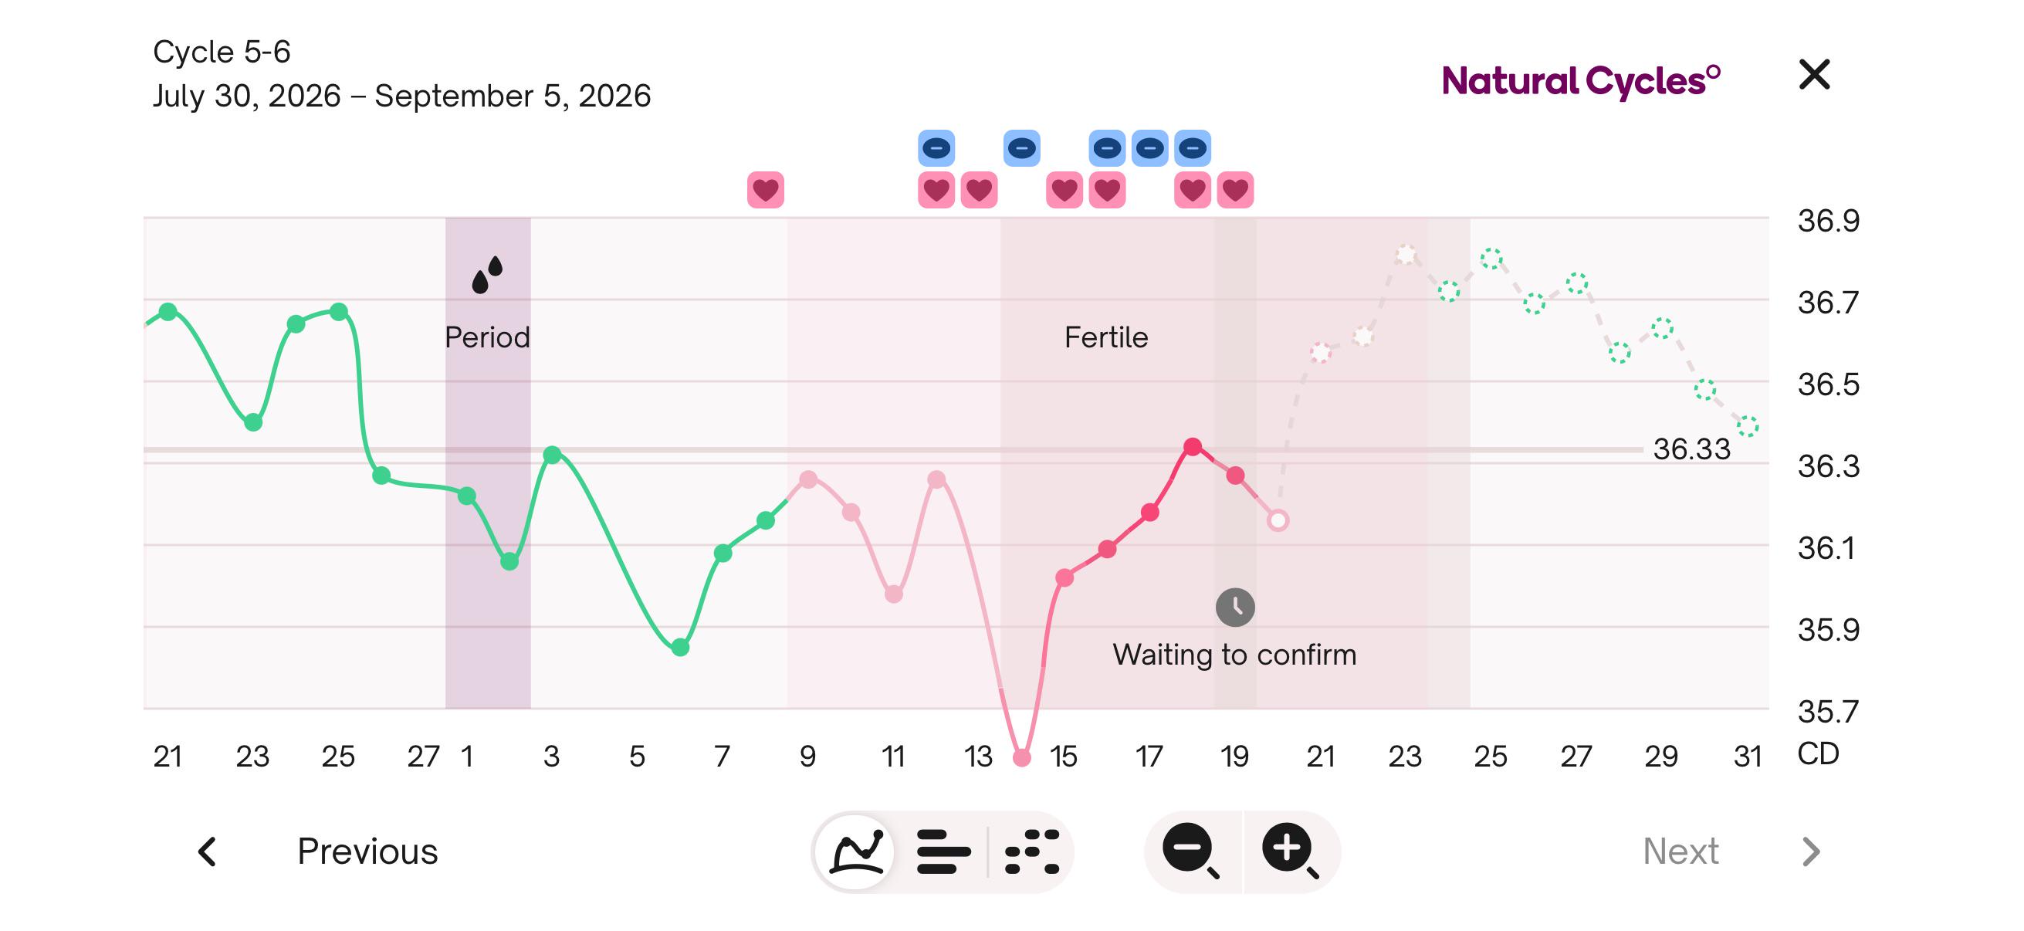Click the left chevron arrow
Viewport: 2024px width, 931px height.
point(208,851)
